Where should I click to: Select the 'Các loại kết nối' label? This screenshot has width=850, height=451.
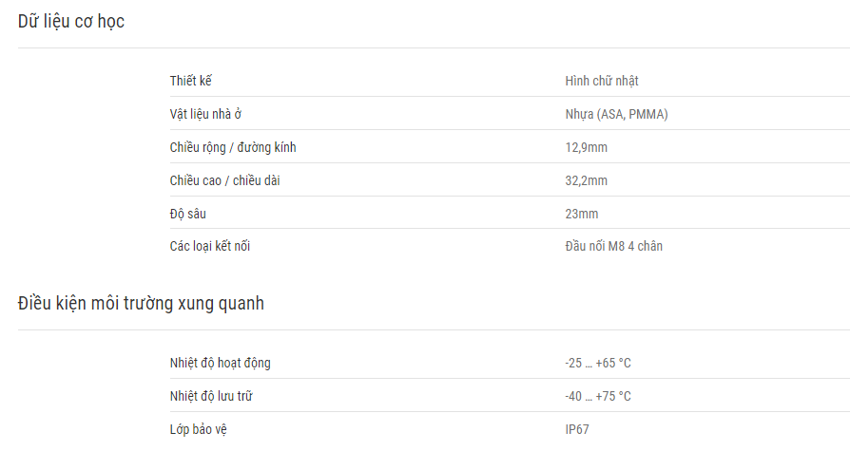coord(210,246)
